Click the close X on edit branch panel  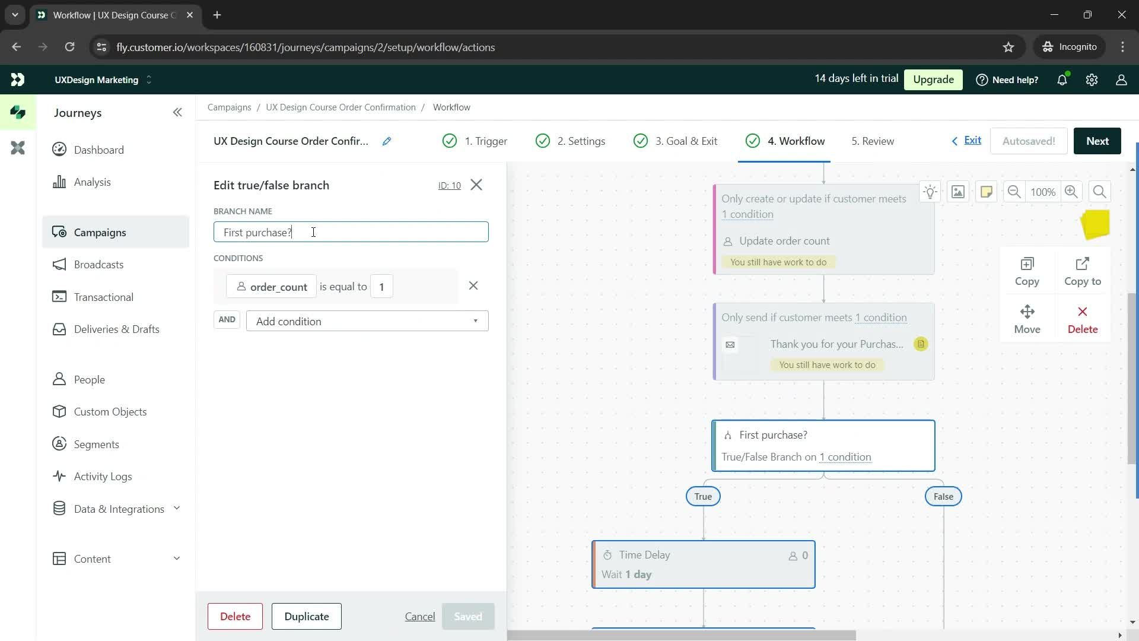pos(477,184)
